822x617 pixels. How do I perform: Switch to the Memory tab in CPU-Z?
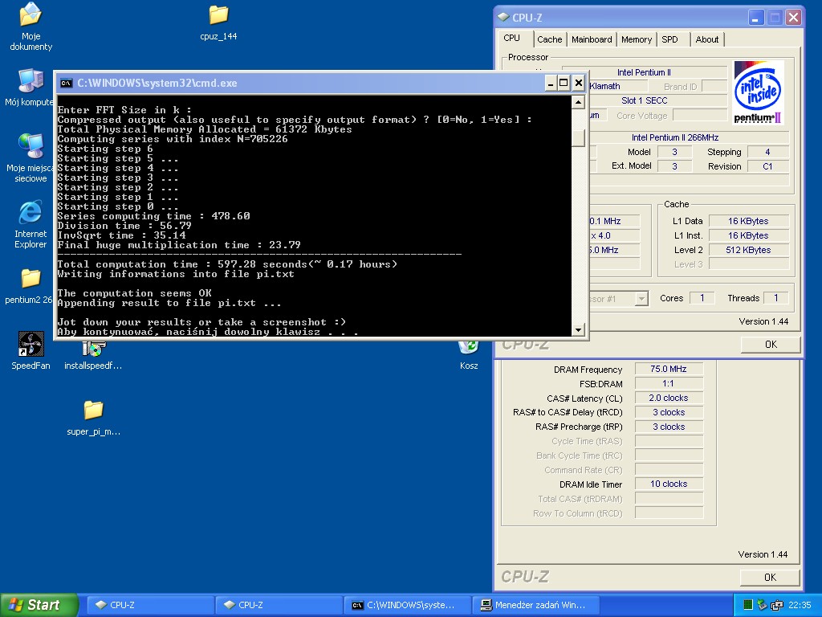637,39
